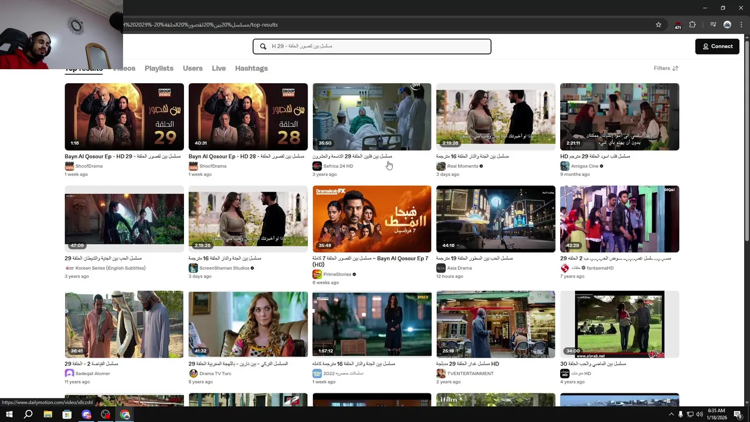This screenshot has height=422, width=750.
Task: Open File Explorer from the taskbar
Action: point(48,414)
